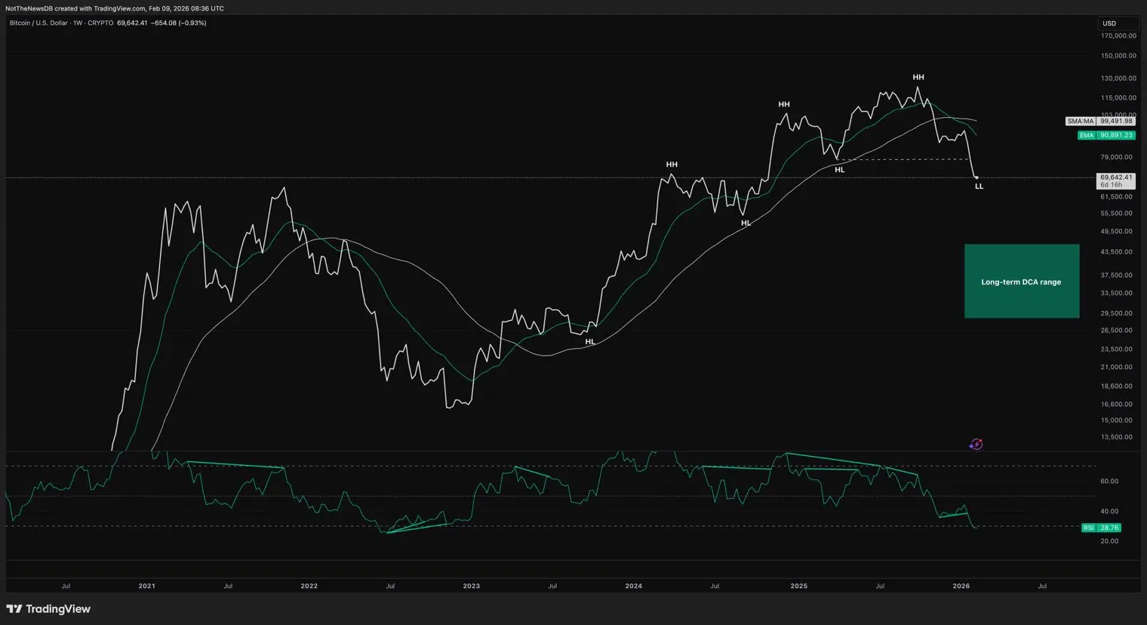Select the LL lower-low annotation
The image size is (1147, 625).
tap(979, 186)
